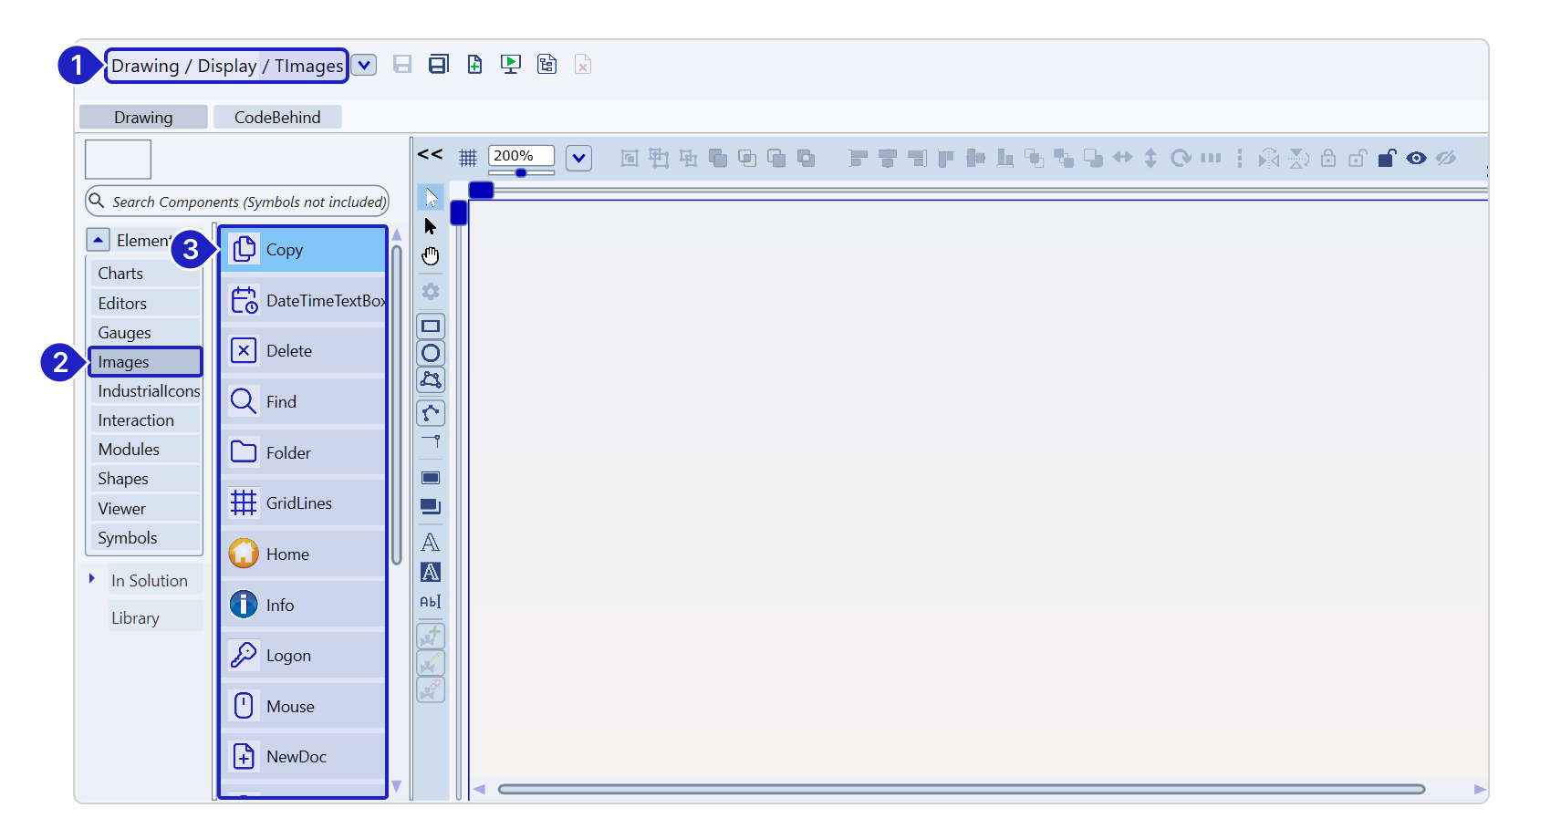Screen dimensions: 1561x839
Task: Click the Save All toolbar icon
Action: coord(438,65)
